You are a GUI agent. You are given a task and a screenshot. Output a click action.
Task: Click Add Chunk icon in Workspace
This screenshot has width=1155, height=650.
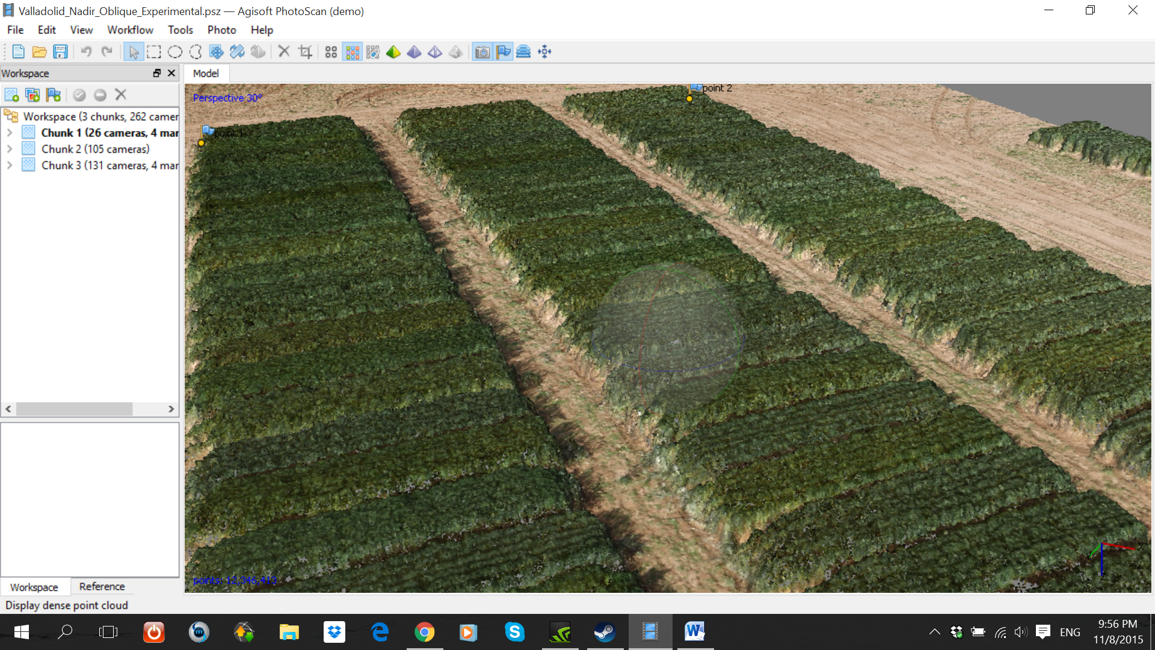[11, 94]
